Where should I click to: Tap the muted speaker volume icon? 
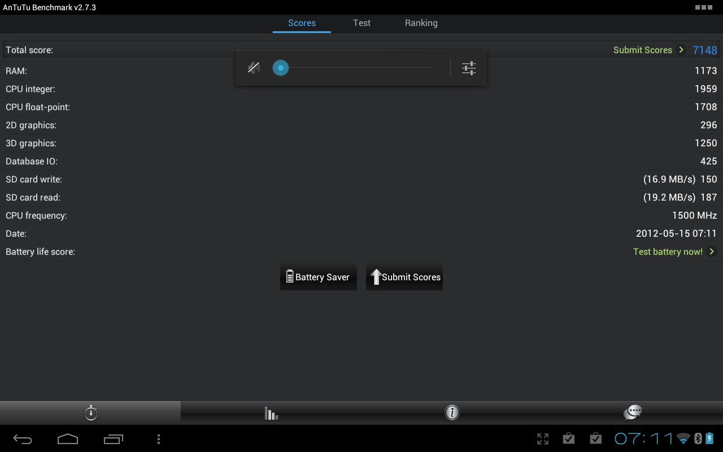[254, 68]
